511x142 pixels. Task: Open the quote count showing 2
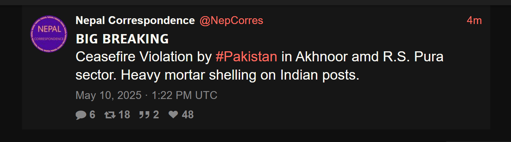coord(156,115)
